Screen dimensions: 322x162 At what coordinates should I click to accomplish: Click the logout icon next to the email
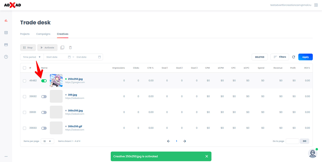316,5
